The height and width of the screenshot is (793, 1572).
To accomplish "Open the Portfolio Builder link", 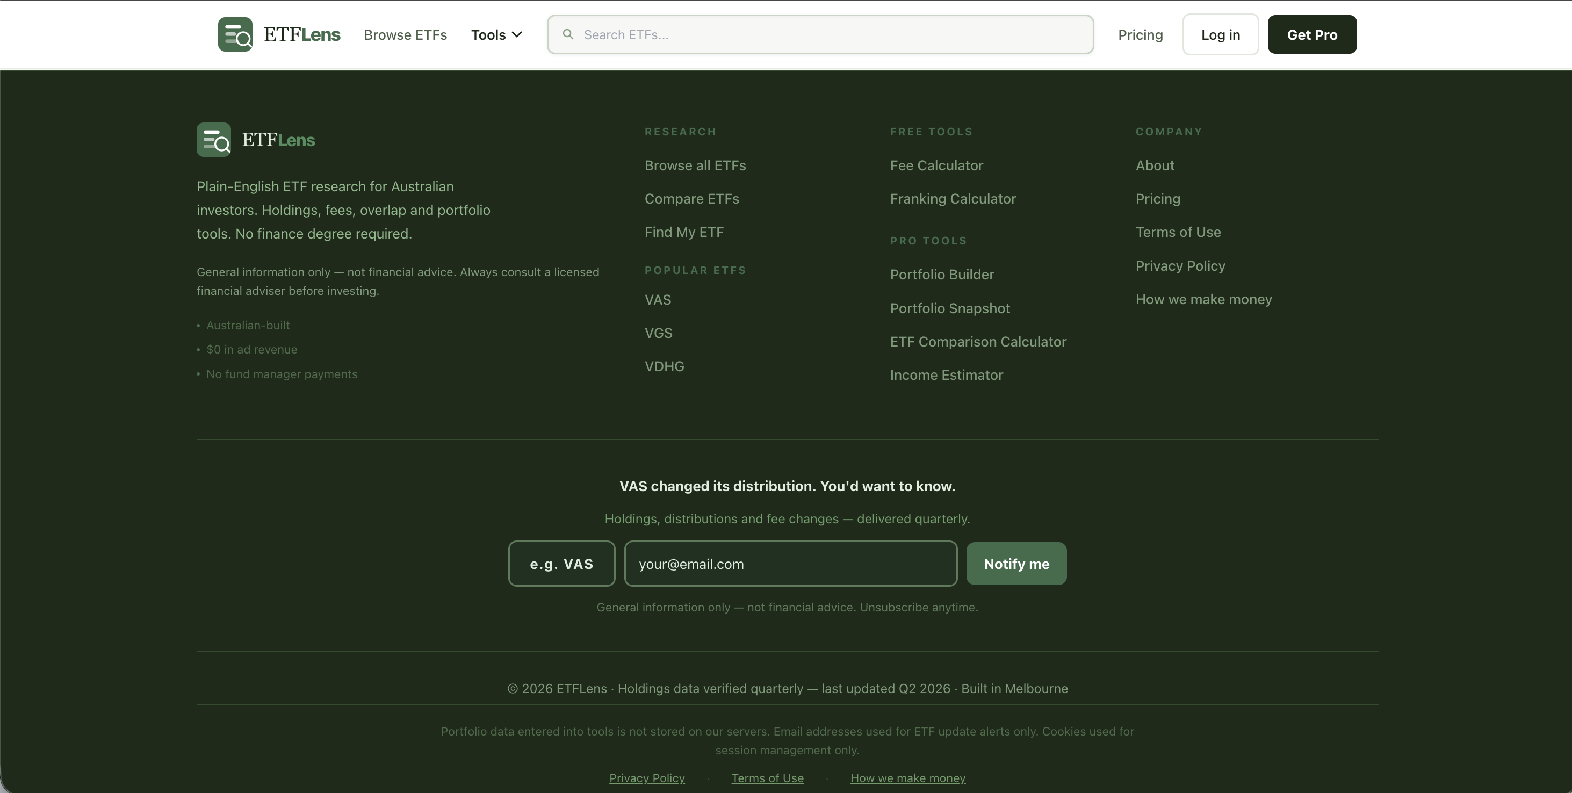I will click(x=942, y=275).
